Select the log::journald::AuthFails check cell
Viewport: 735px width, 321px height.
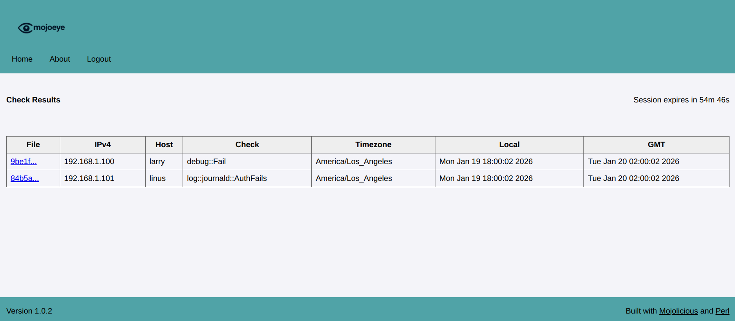[x=227, y=178]
